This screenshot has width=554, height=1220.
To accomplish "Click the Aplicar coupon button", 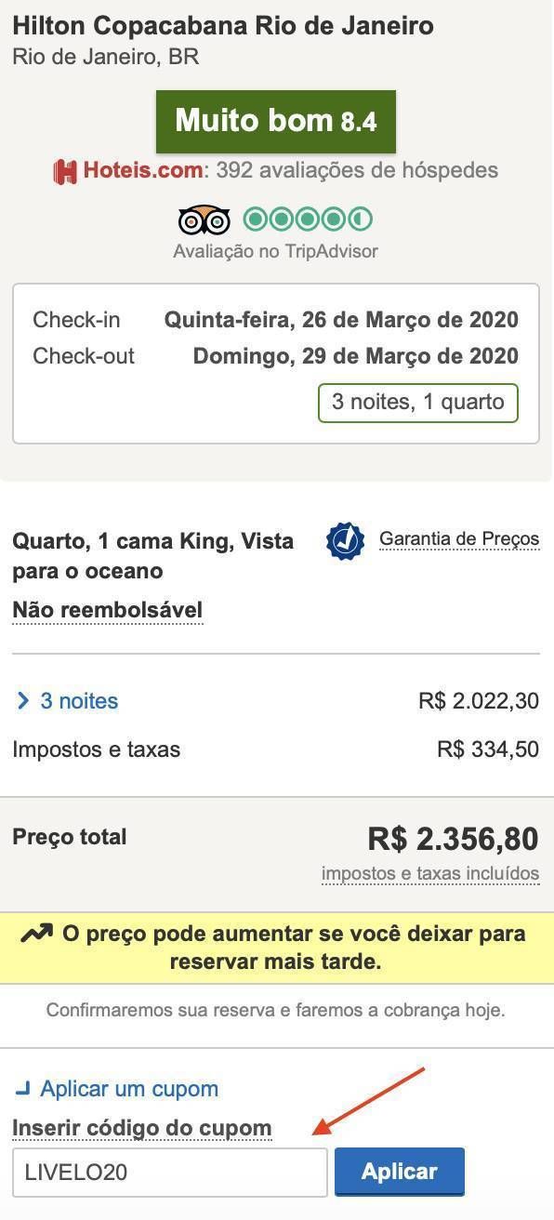I will click(x=399, y=1172).
